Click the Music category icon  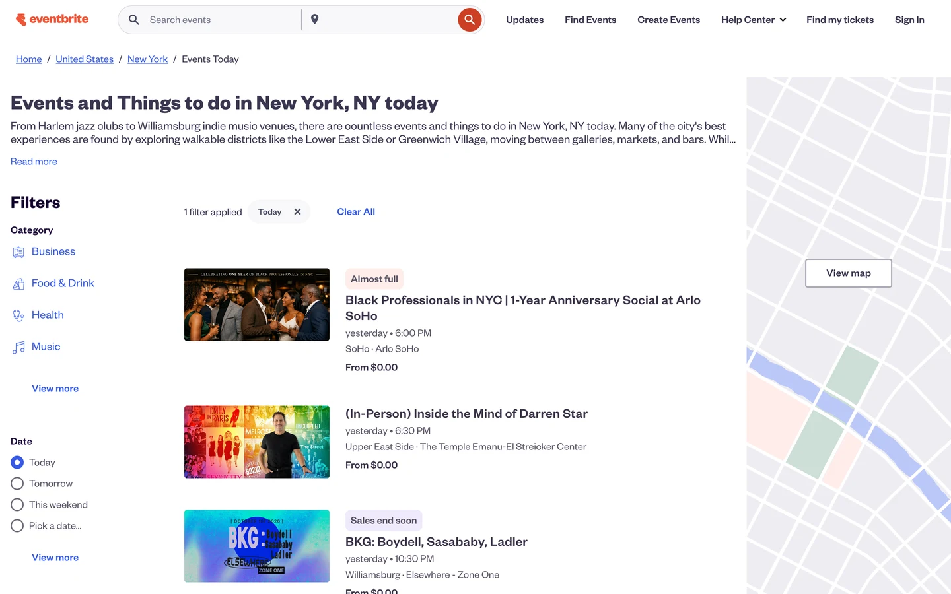point(18,347)
